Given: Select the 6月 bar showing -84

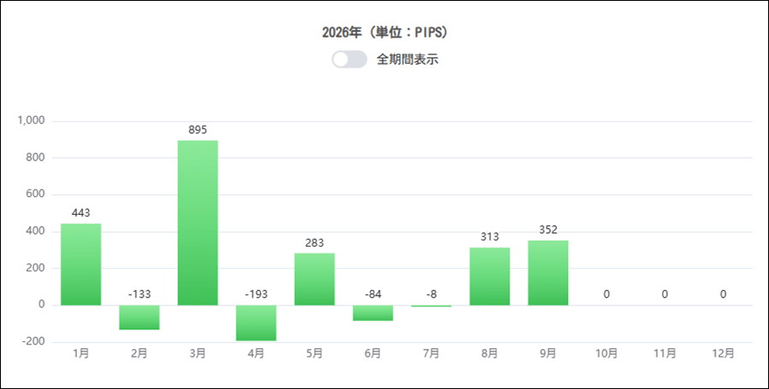Looking at the screenshot, I should (373, 313).
